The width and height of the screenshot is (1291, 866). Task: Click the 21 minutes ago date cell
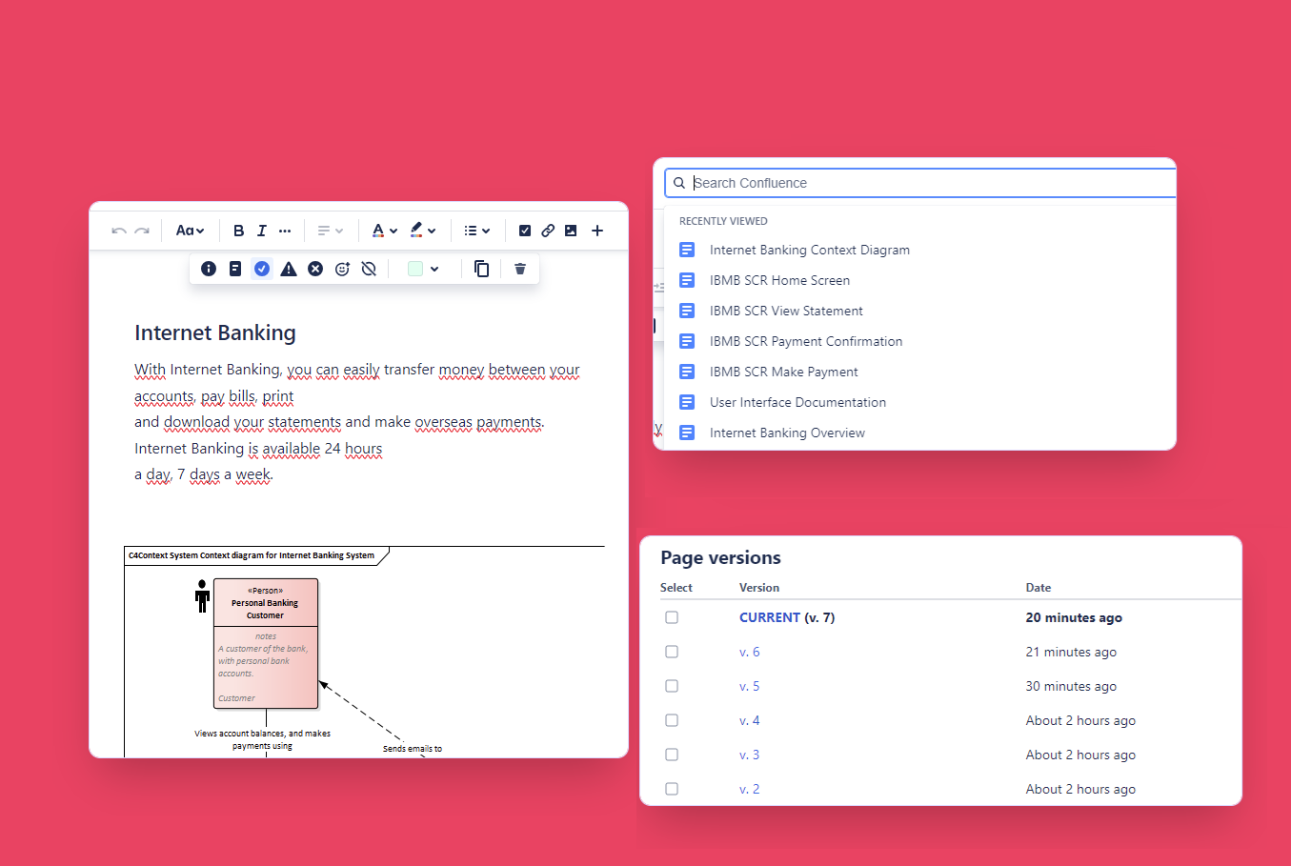[1071, 652]
